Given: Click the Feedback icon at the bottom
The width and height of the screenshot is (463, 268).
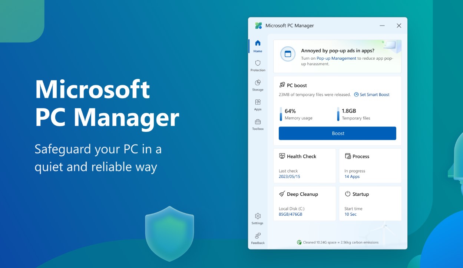Looking at the screenshot, I should point(257,235).
